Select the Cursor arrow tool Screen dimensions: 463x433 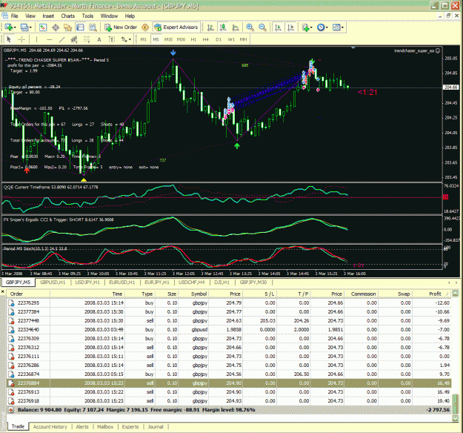coord(9,39)
